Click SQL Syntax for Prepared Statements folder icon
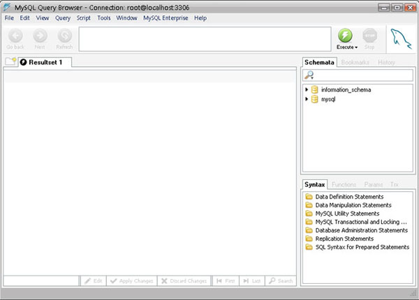The height and width of the screenshot is (300, 419). tap(309, 247)
